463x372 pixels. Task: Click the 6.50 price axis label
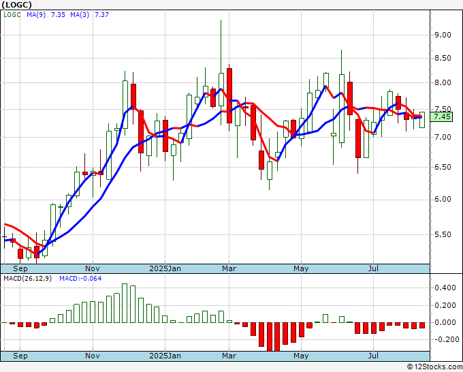click(443, 167)
